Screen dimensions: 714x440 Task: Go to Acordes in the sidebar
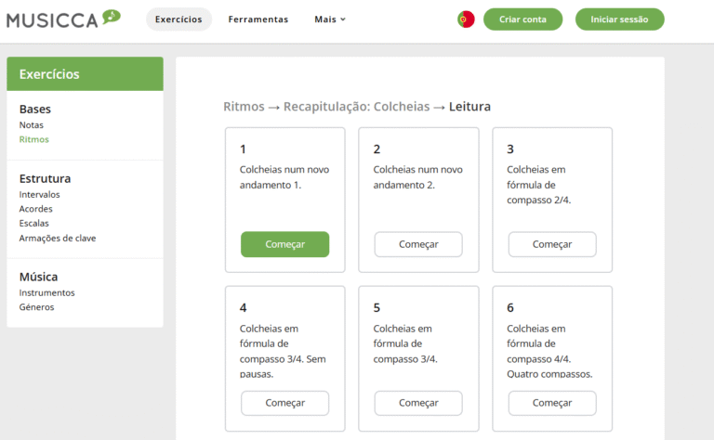point(36,209)
